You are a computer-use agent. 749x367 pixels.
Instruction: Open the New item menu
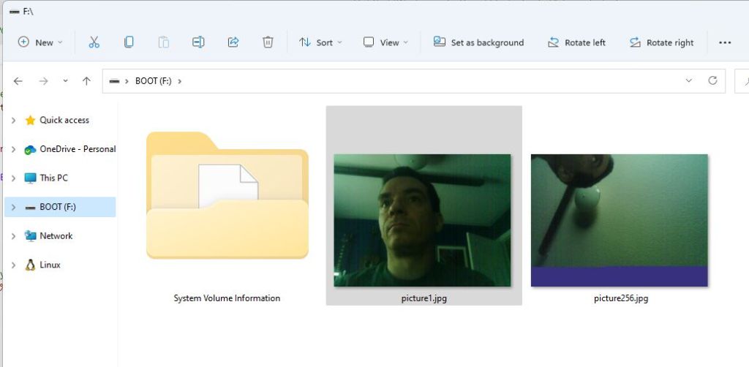[40, 42]
